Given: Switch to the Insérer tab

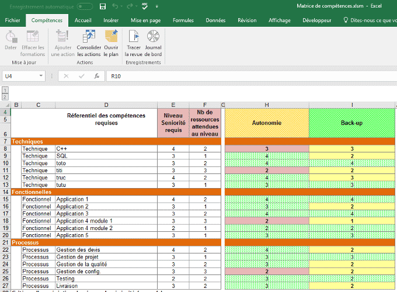Looking at the screenshot, I should point(111,20).
